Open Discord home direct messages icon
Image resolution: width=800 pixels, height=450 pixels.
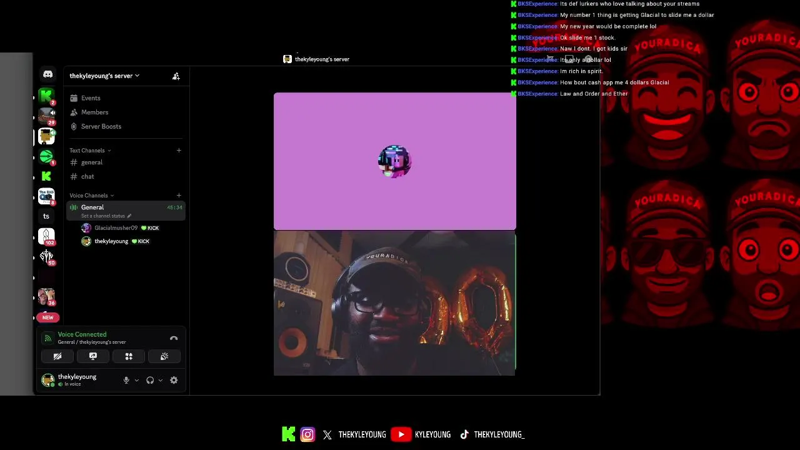tap(47, 74)
